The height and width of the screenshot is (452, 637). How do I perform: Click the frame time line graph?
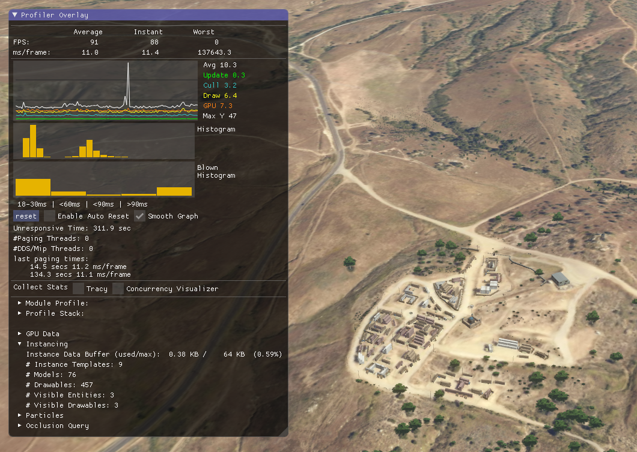coord(105,90)
